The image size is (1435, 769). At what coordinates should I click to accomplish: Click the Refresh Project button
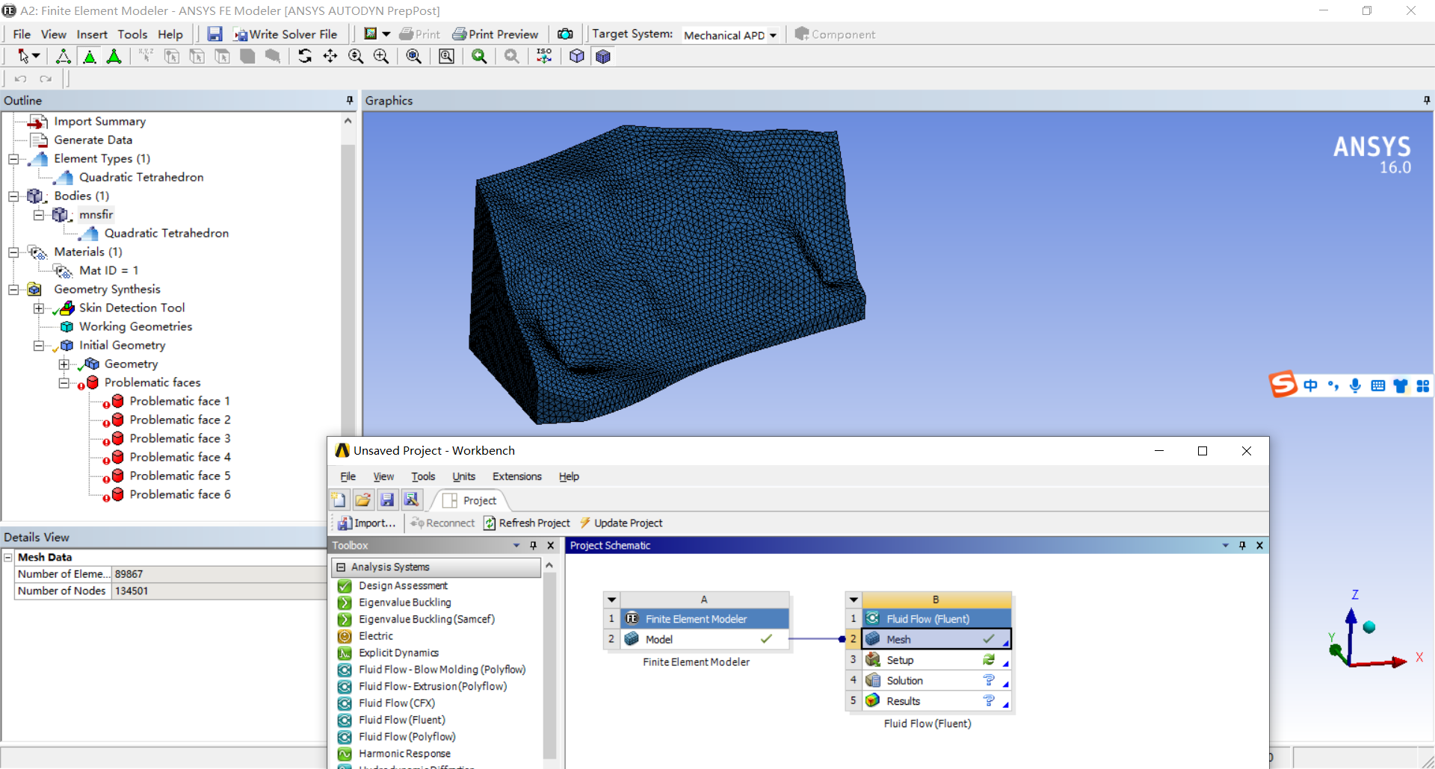pyautogui.click(x=527, y=523)
